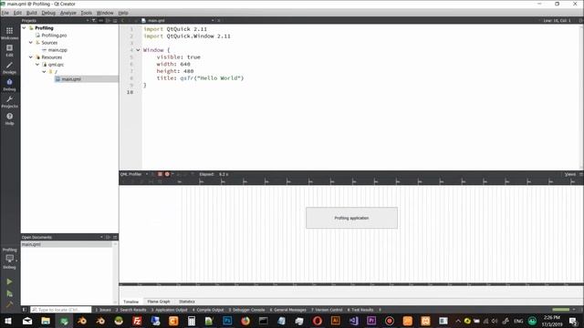Open the Help menu
This screenshot has width=584, height=328.
(x=123, y=13)
